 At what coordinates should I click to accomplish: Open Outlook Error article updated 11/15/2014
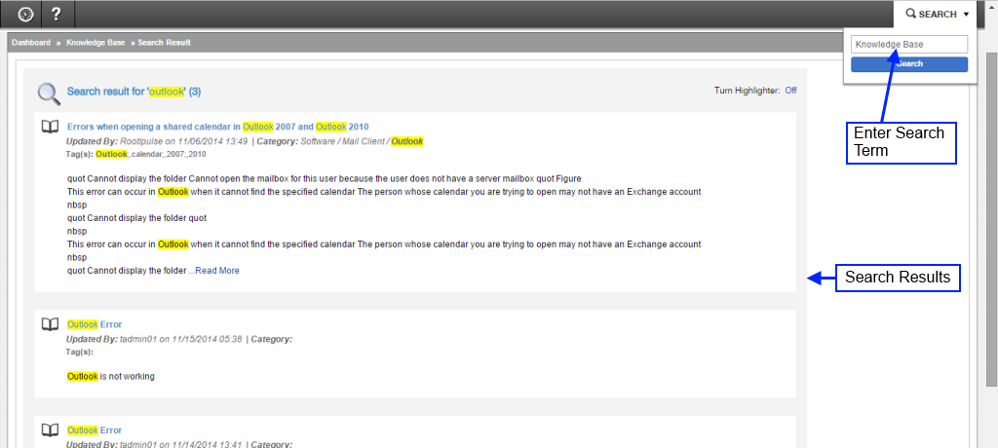95,324
